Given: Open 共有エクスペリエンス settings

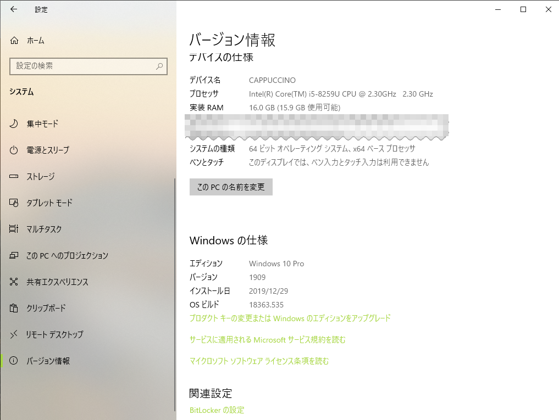Looking at the screenshot, I should [58, 282].
